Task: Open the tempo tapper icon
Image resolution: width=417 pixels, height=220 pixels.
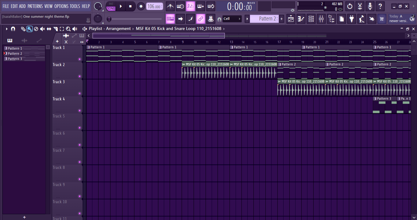Action: 362,19
